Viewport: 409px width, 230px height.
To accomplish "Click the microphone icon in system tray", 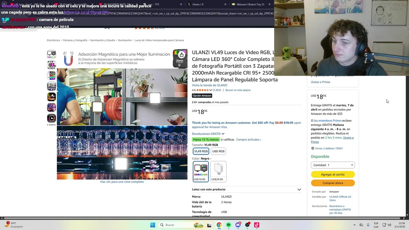I will click(368, 225).
